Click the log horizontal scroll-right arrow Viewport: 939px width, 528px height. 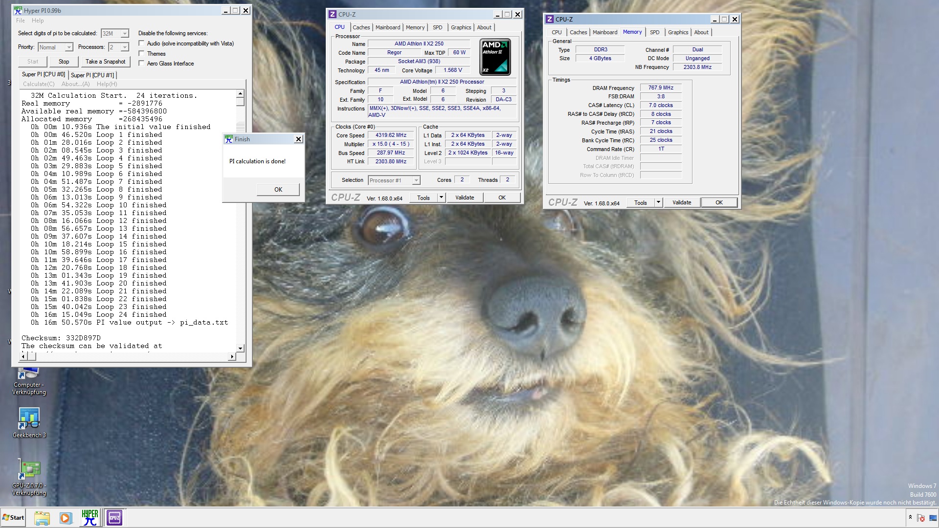click(x=232, y=357)
